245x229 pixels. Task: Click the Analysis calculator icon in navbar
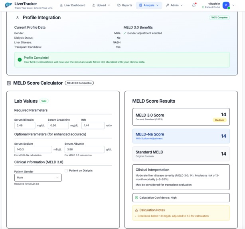tap(140, 5)
